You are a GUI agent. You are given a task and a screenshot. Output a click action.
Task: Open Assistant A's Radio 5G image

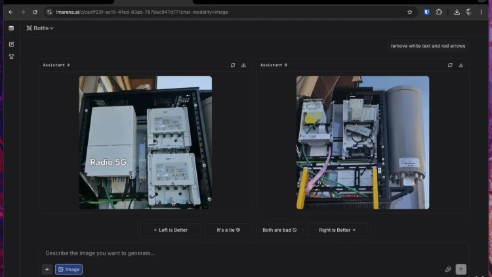pyautogui.click(x=145, y=142)
